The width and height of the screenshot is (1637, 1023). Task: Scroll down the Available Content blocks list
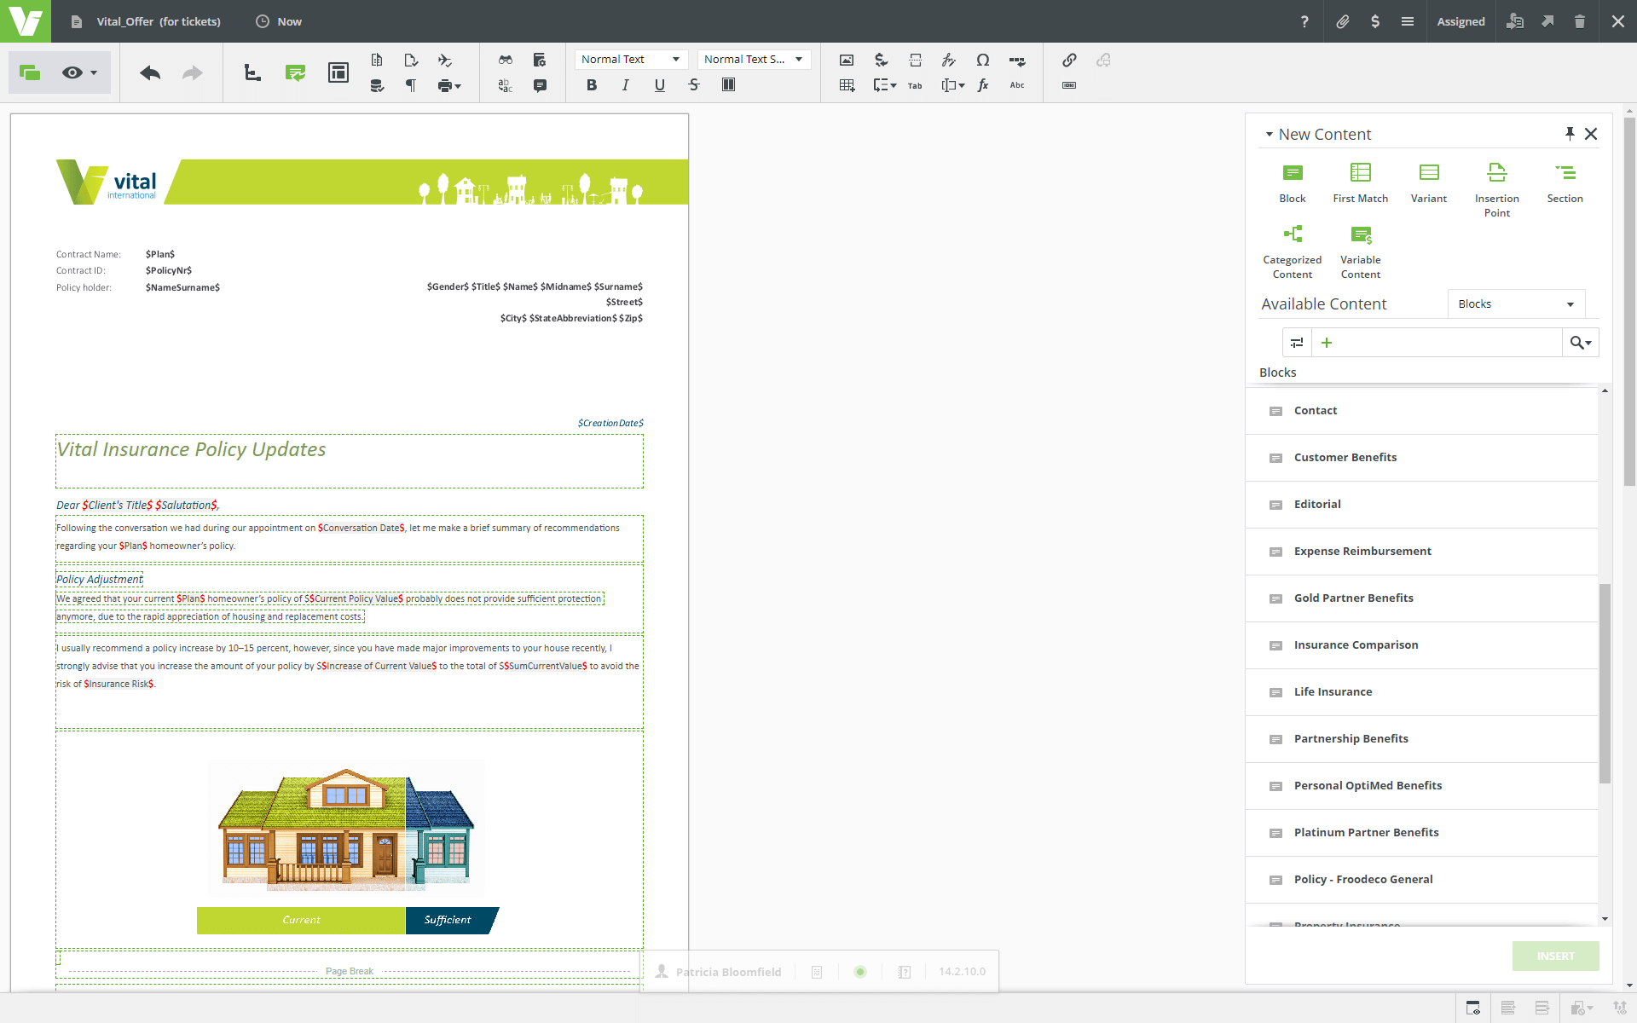[x=1605, y=922]
